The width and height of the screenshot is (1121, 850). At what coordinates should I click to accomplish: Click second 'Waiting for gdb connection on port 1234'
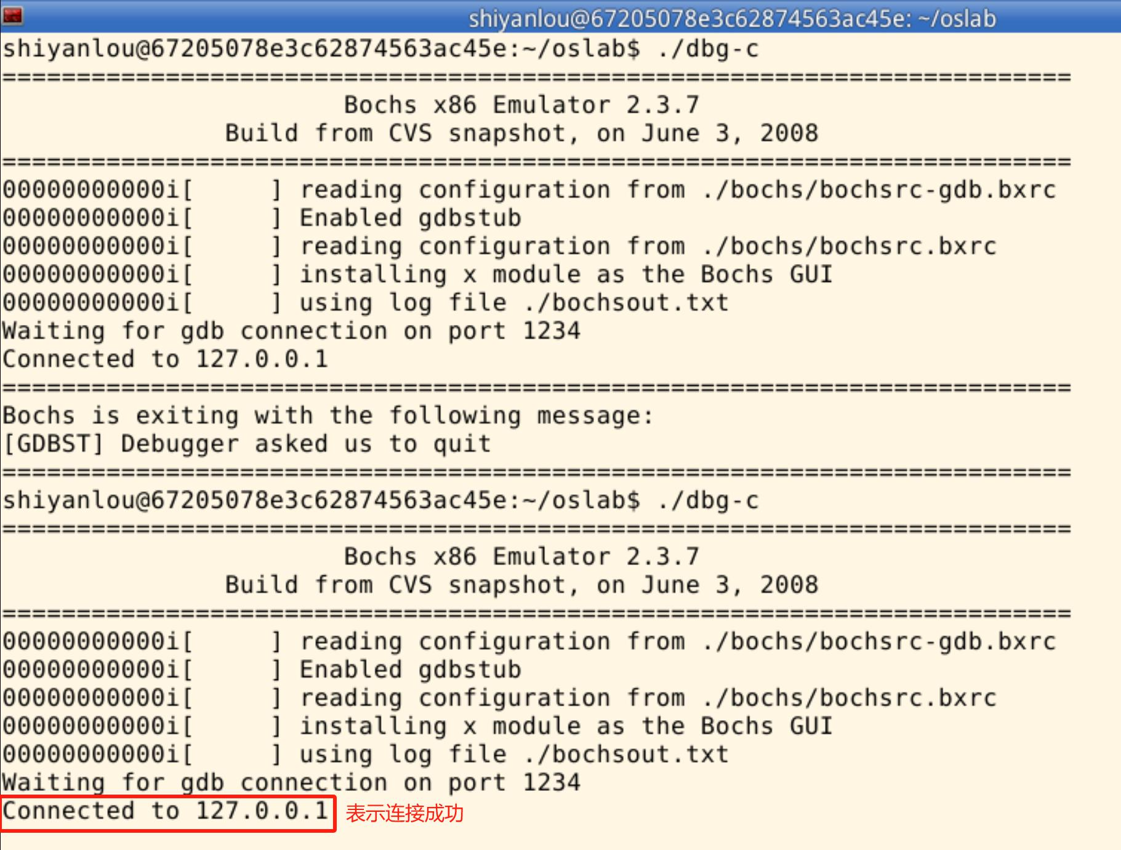[x=291, y=784]
